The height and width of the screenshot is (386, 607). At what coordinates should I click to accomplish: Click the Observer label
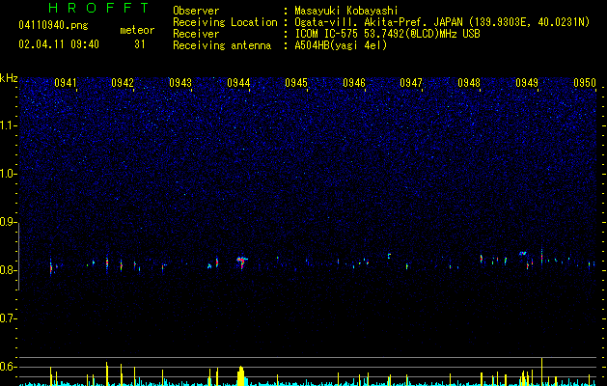click(x=196, y=11)
